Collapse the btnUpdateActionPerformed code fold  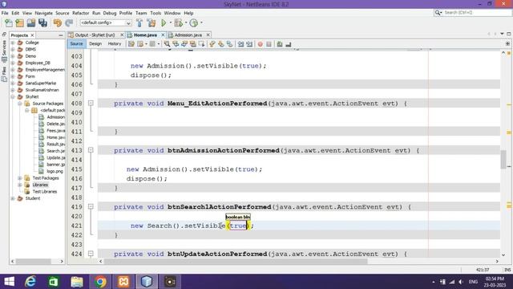click(91, 254)
